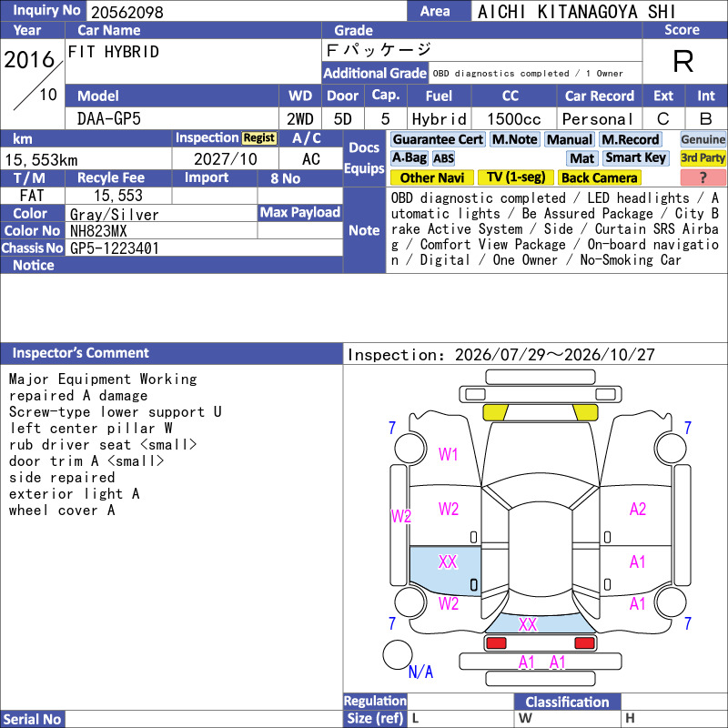This screenshot has width=728, height=728.
Task: Click the TV (1-seg) equipment badge
Action: [515, 177]
